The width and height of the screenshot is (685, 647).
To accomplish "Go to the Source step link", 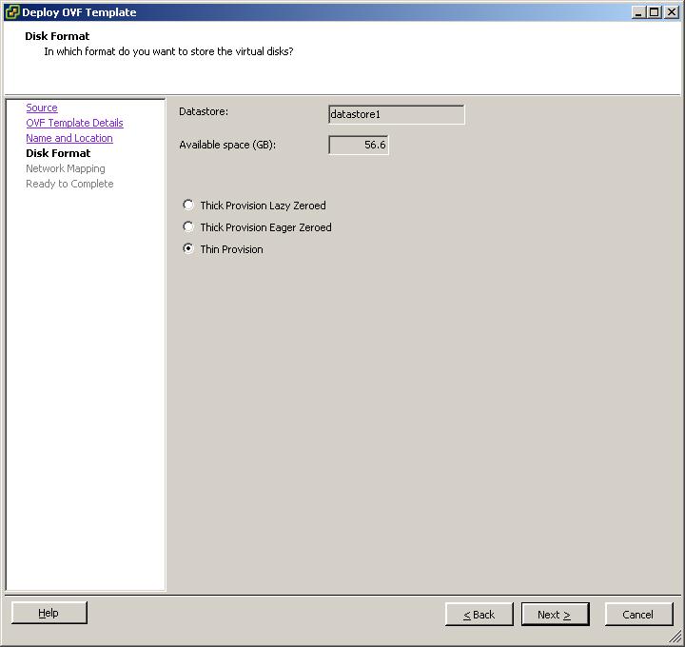I will point(42,108).
